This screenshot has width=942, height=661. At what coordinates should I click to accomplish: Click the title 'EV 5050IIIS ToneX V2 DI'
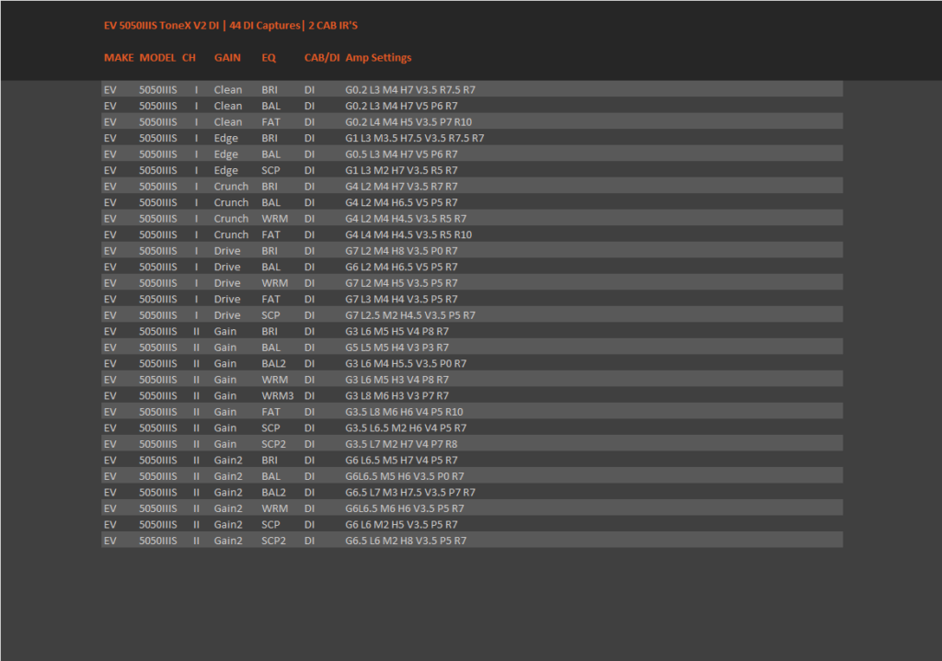point(162,25)
